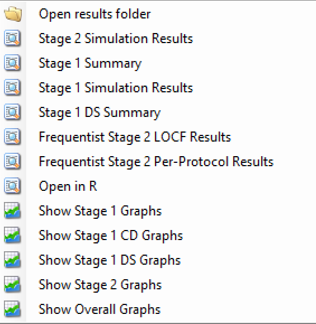Click the graph icon next to Show Stage 1 CD Graphs

(12, 235)
